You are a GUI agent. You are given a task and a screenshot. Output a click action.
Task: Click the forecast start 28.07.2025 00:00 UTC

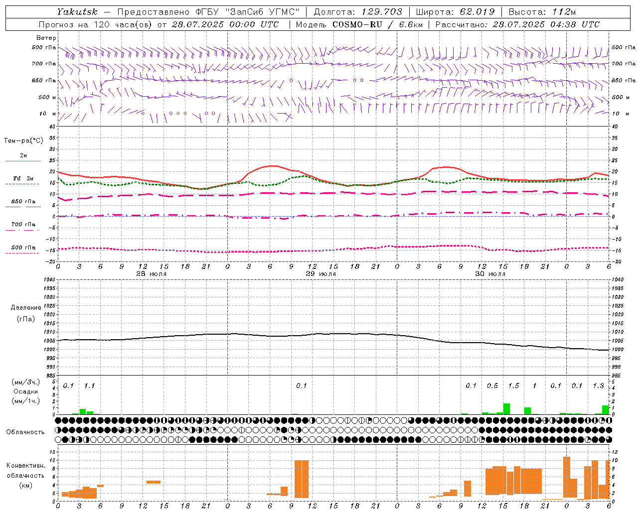(x=225, y=24)
